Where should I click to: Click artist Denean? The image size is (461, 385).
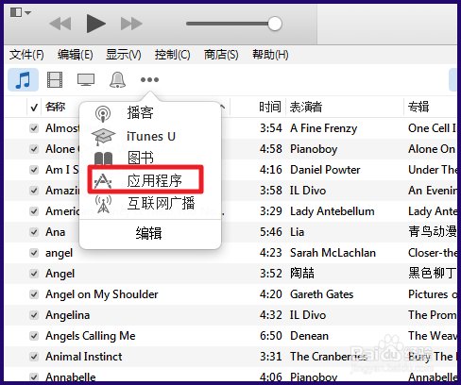pos(309,336)
